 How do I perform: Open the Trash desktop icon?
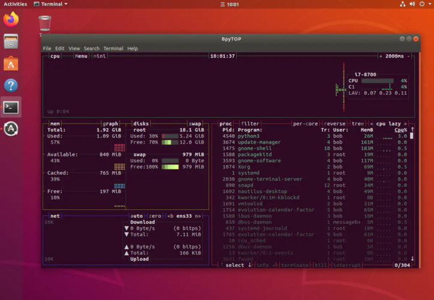coord(44,24)
